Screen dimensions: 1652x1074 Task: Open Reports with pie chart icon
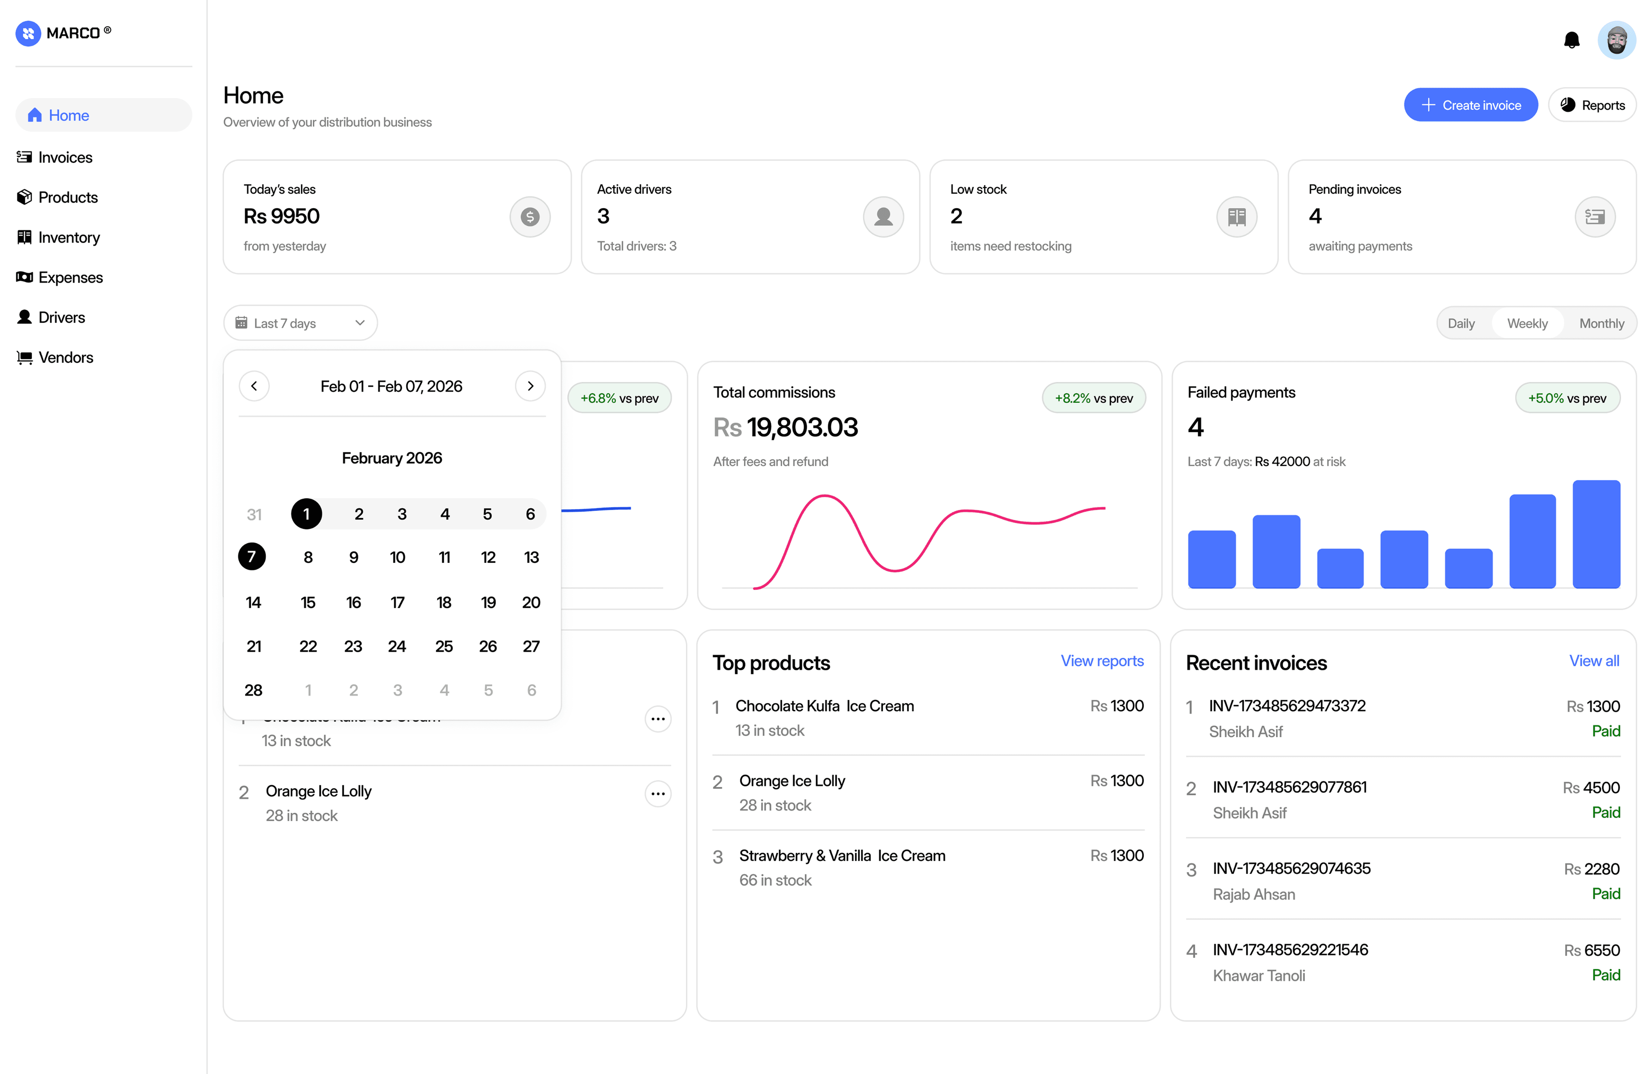point(1592,105)
